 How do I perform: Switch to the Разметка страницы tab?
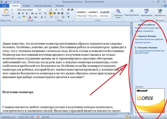43,6
